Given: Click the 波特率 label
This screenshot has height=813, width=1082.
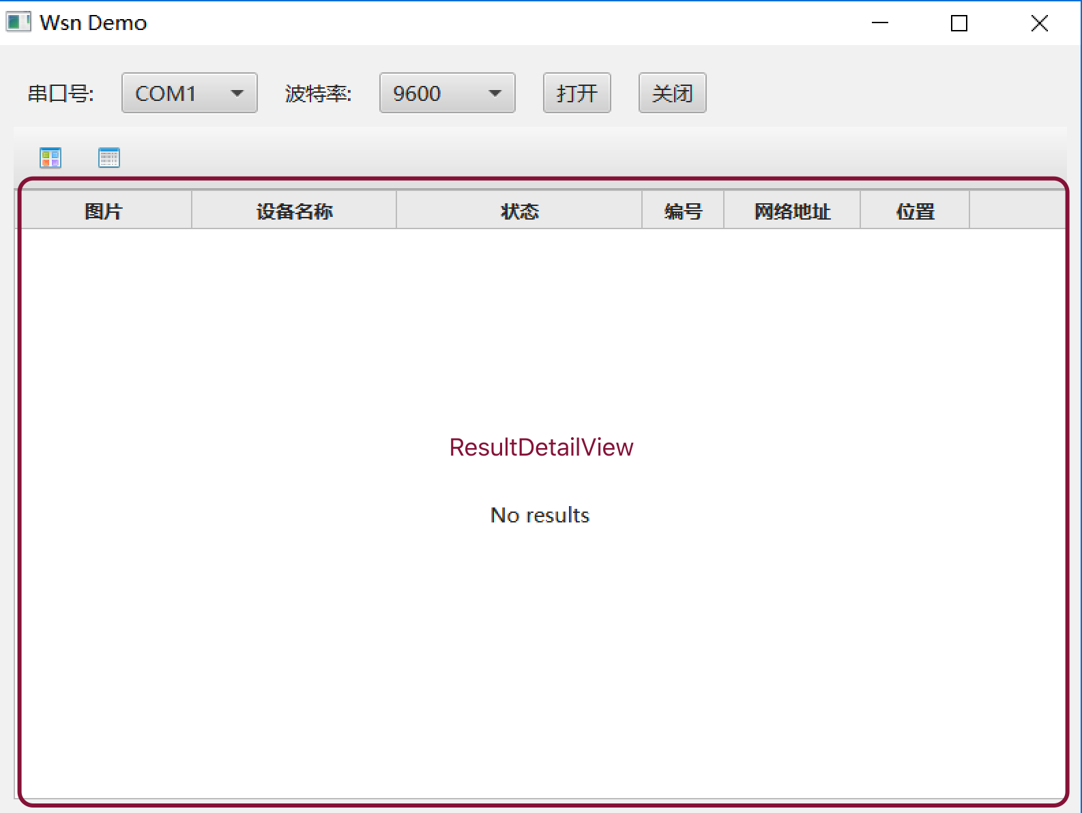Looking at the screenshot, I should pos(318,93).
